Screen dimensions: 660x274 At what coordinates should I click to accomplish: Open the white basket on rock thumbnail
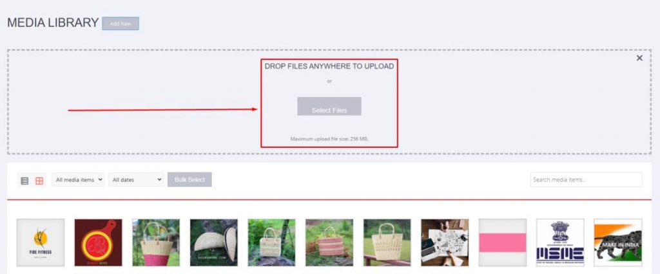[x=271, y=242]
